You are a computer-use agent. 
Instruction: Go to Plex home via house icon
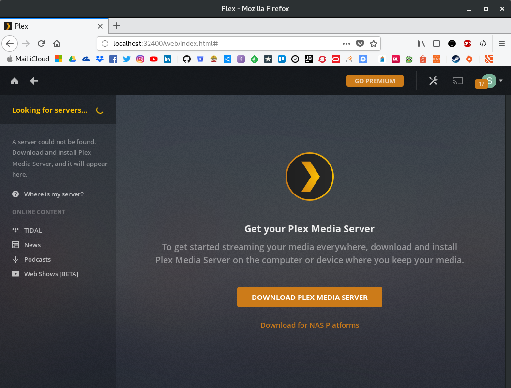click(15, 81)
